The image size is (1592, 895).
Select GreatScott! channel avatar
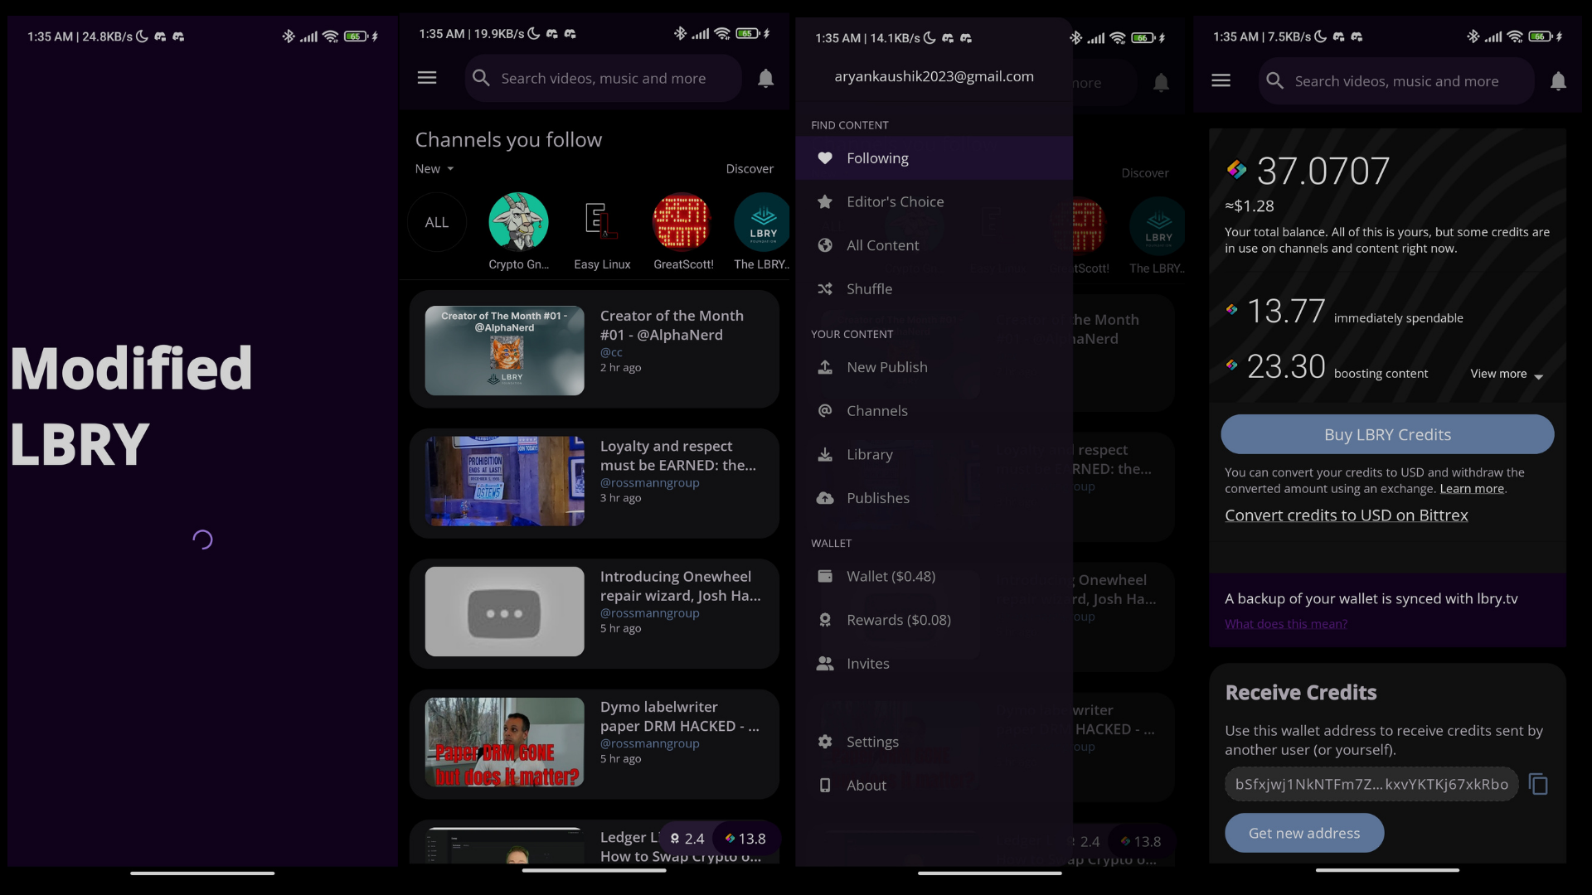click(682, 222)
